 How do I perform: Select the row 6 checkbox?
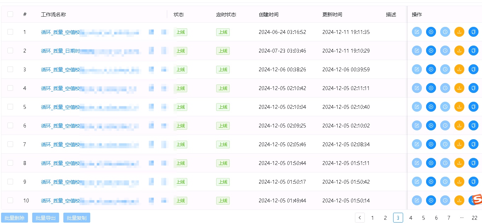(10, 125)
